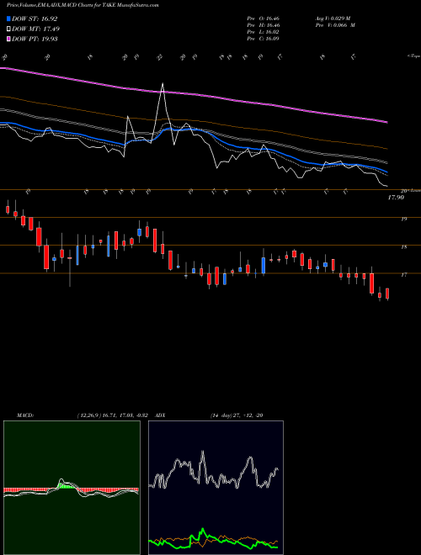Click the 17.90 price label

click(396, 198)
